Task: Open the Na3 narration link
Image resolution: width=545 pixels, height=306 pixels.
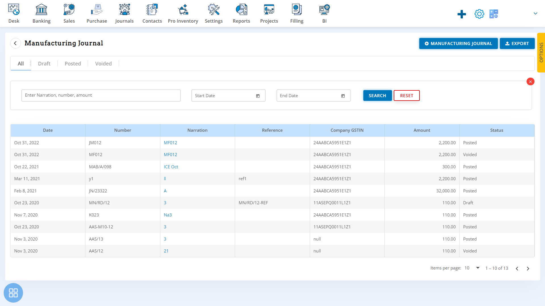Action: coord(168,215)
